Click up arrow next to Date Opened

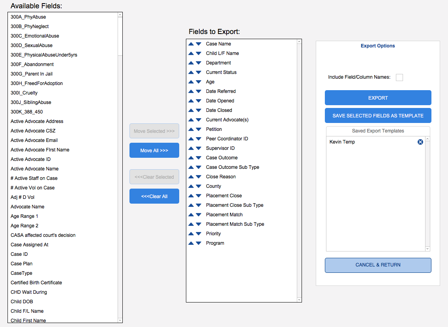coord(191,101)
